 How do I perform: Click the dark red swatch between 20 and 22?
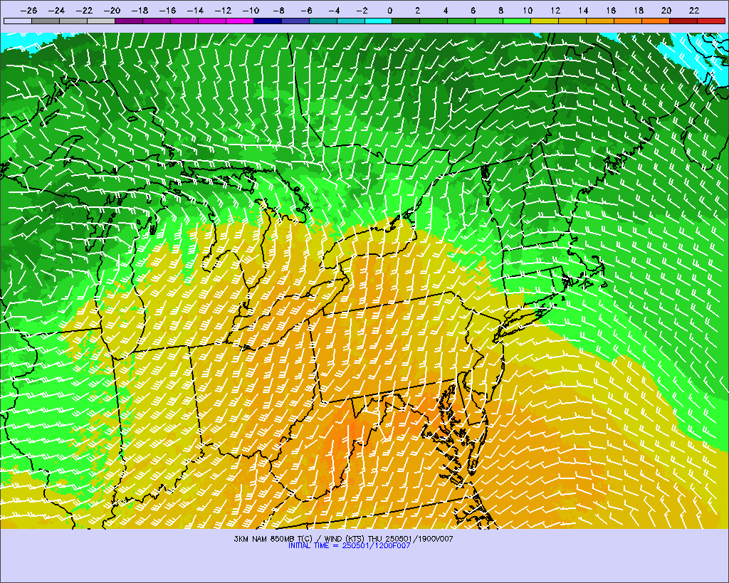pos(683,21)
